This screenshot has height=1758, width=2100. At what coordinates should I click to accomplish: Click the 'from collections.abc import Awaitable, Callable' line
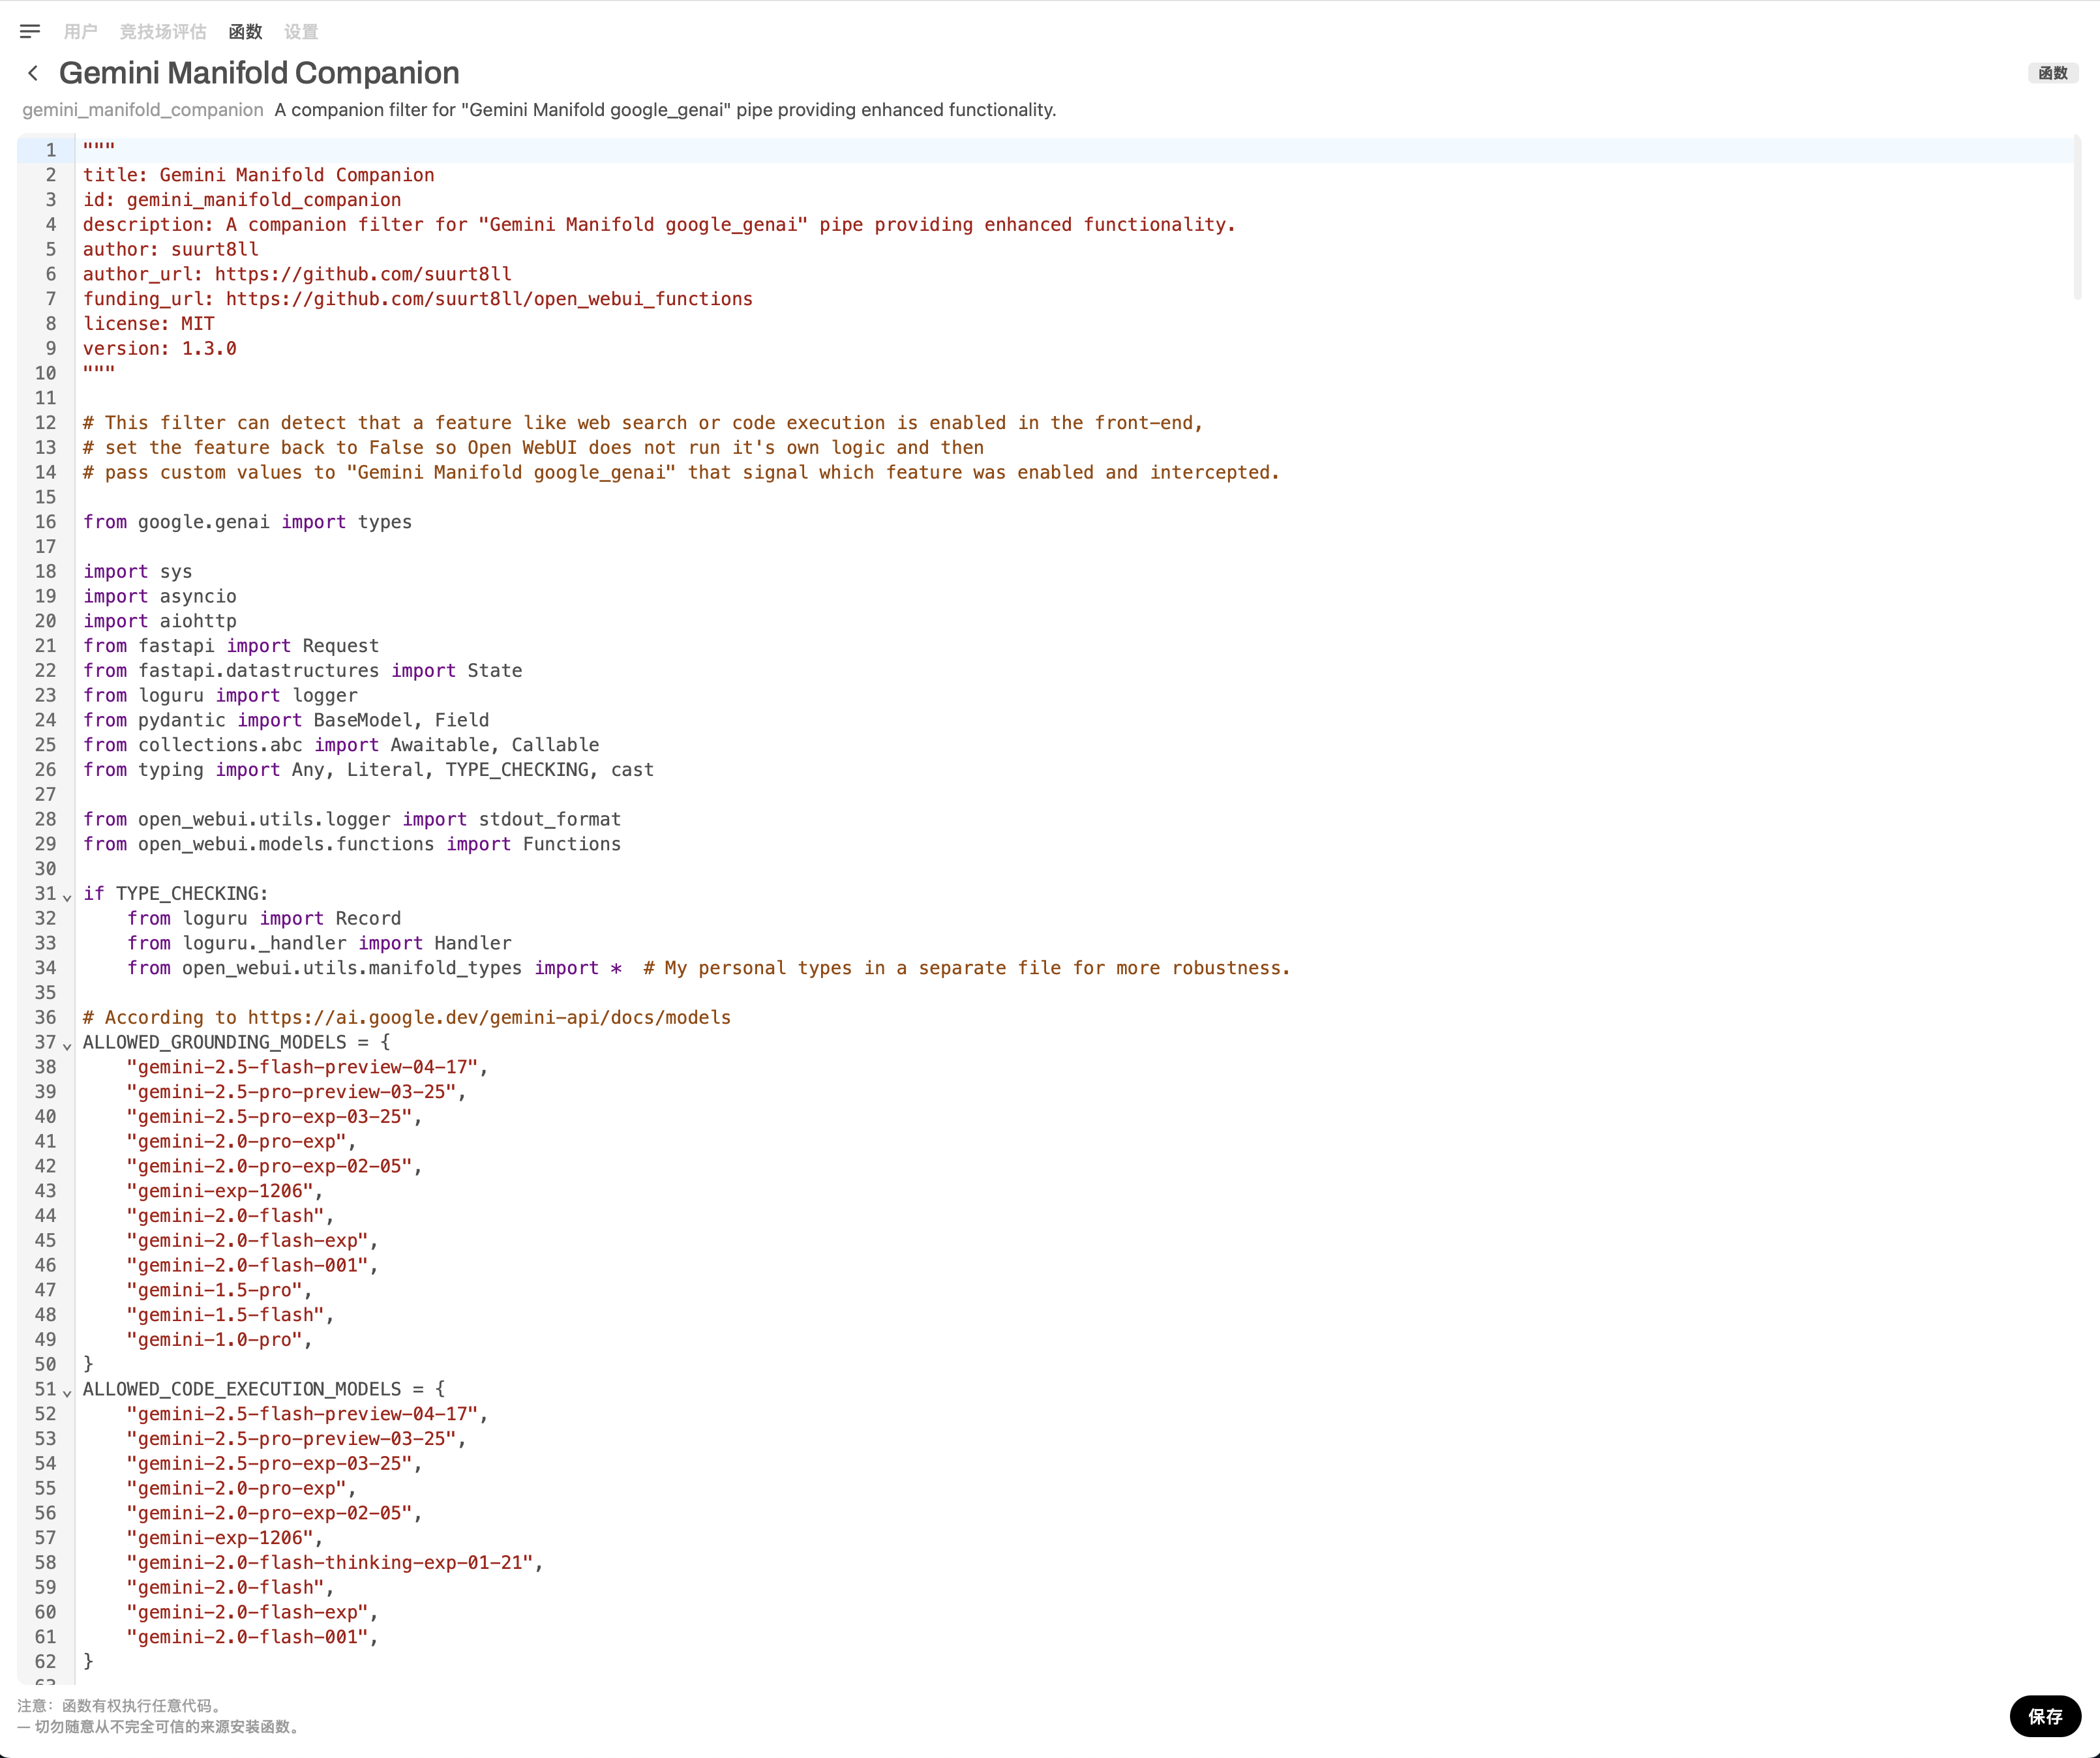click(x=341, y=745)
